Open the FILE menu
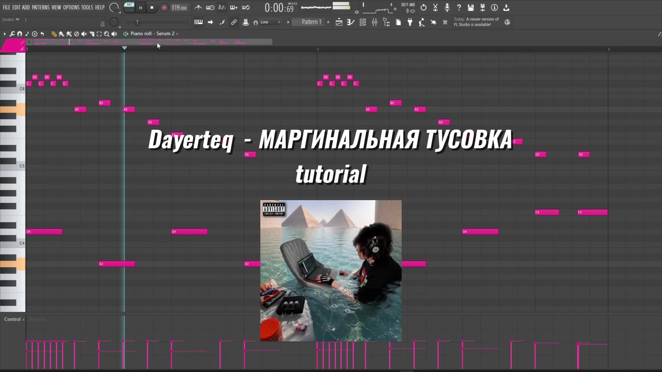Image resolution: width=662 pixels, height=372 pixels. [7, 7]
